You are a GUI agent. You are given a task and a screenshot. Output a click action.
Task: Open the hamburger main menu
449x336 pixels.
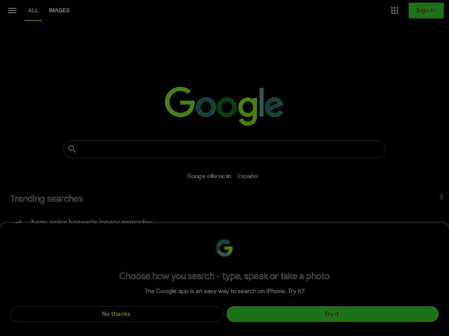(12, 10)
